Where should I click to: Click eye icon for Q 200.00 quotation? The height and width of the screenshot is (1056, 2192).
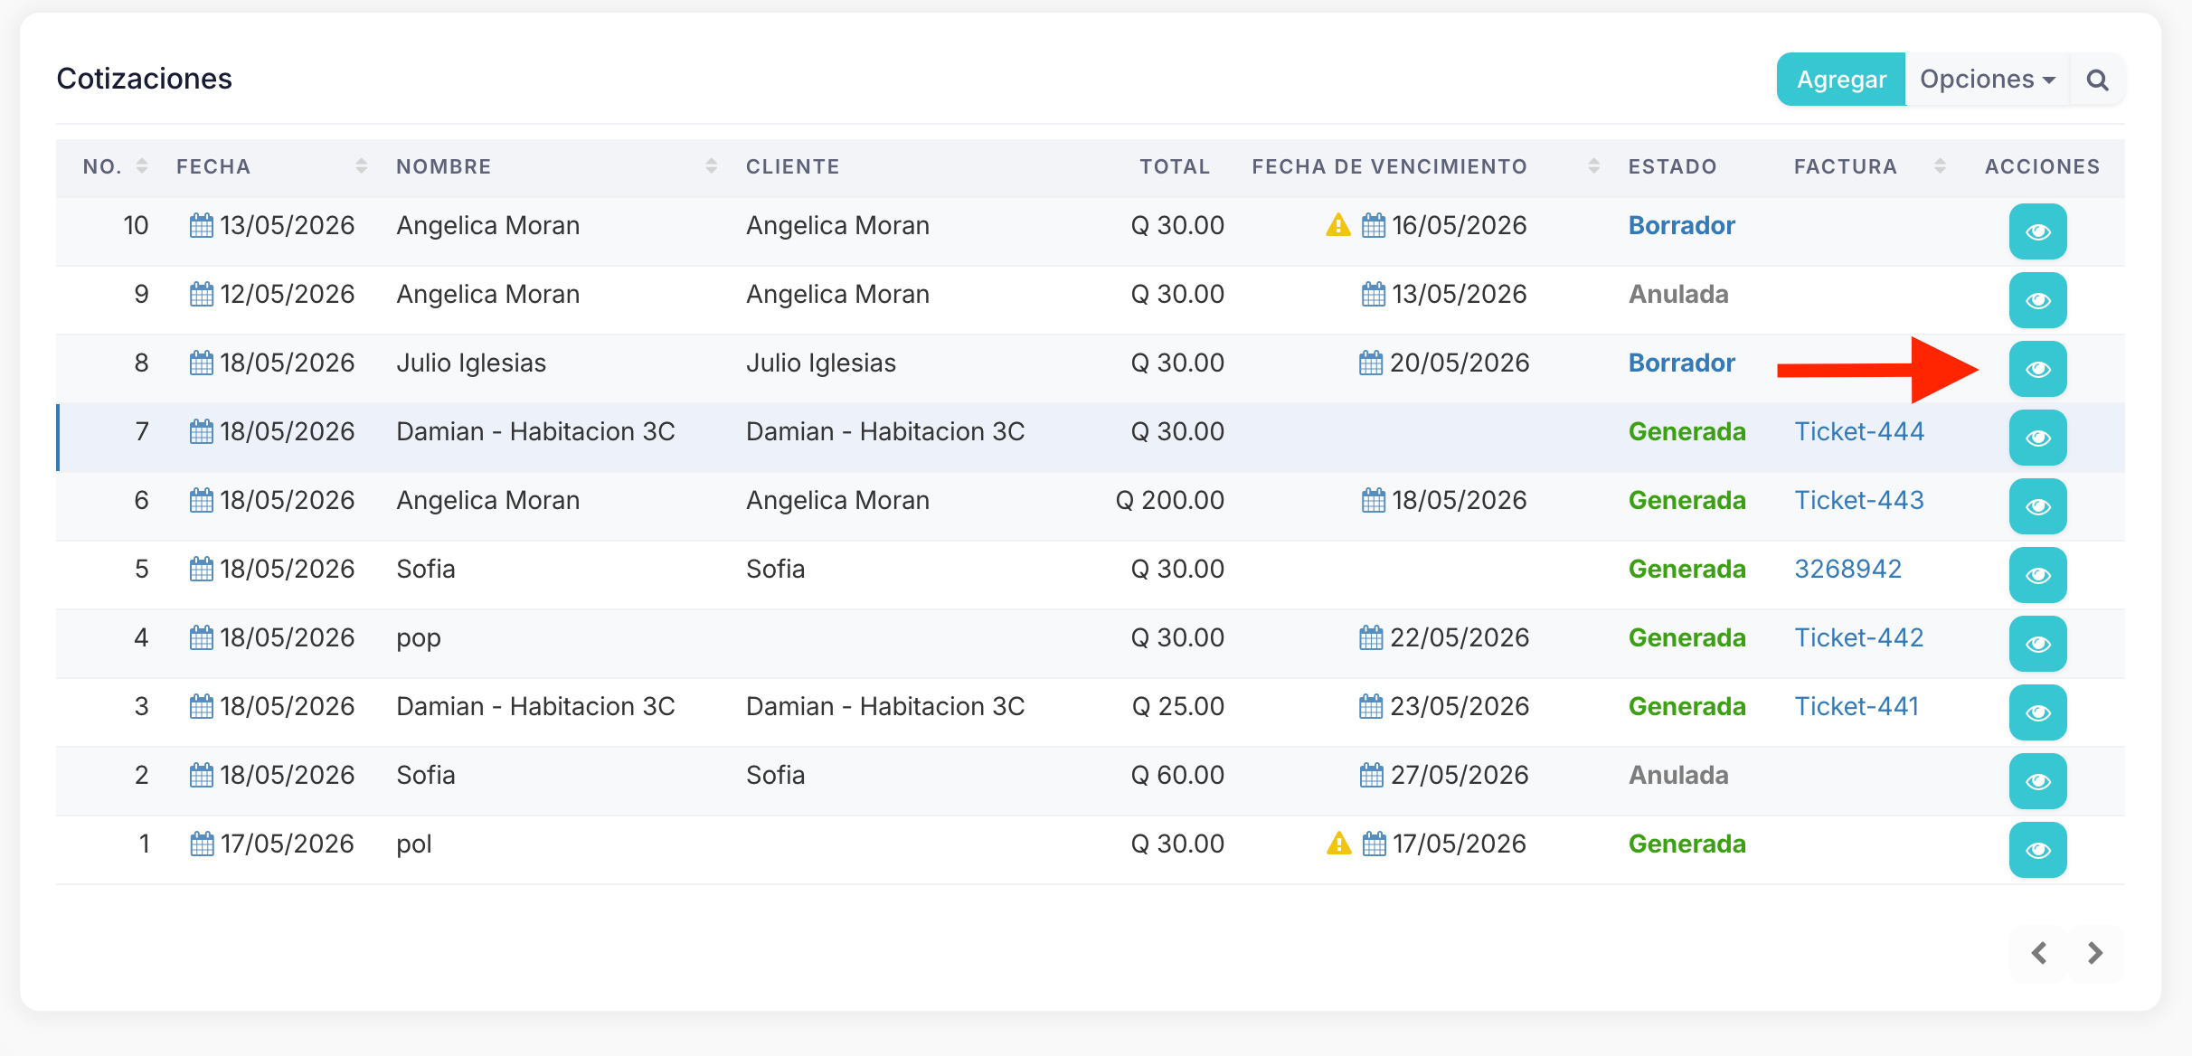tap(2037, 506)
